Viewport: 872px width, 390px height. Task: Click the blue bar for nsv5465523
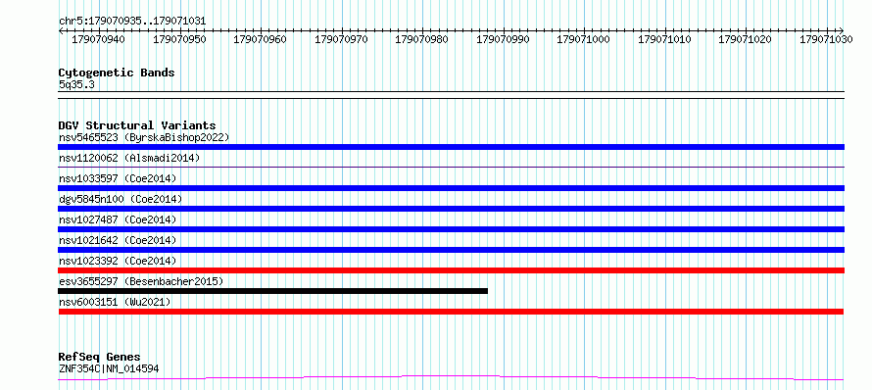pyautogui.click(x=452, y=147)
